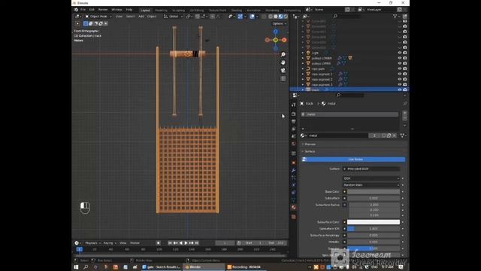Screen dimensions: 481x271
Task: Hide pulleys LOWER via eye icon
Action: coord(399,58)
